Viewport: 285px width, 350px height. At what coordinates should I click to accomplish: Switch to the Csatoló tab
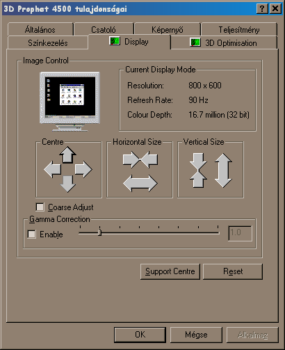104,29
